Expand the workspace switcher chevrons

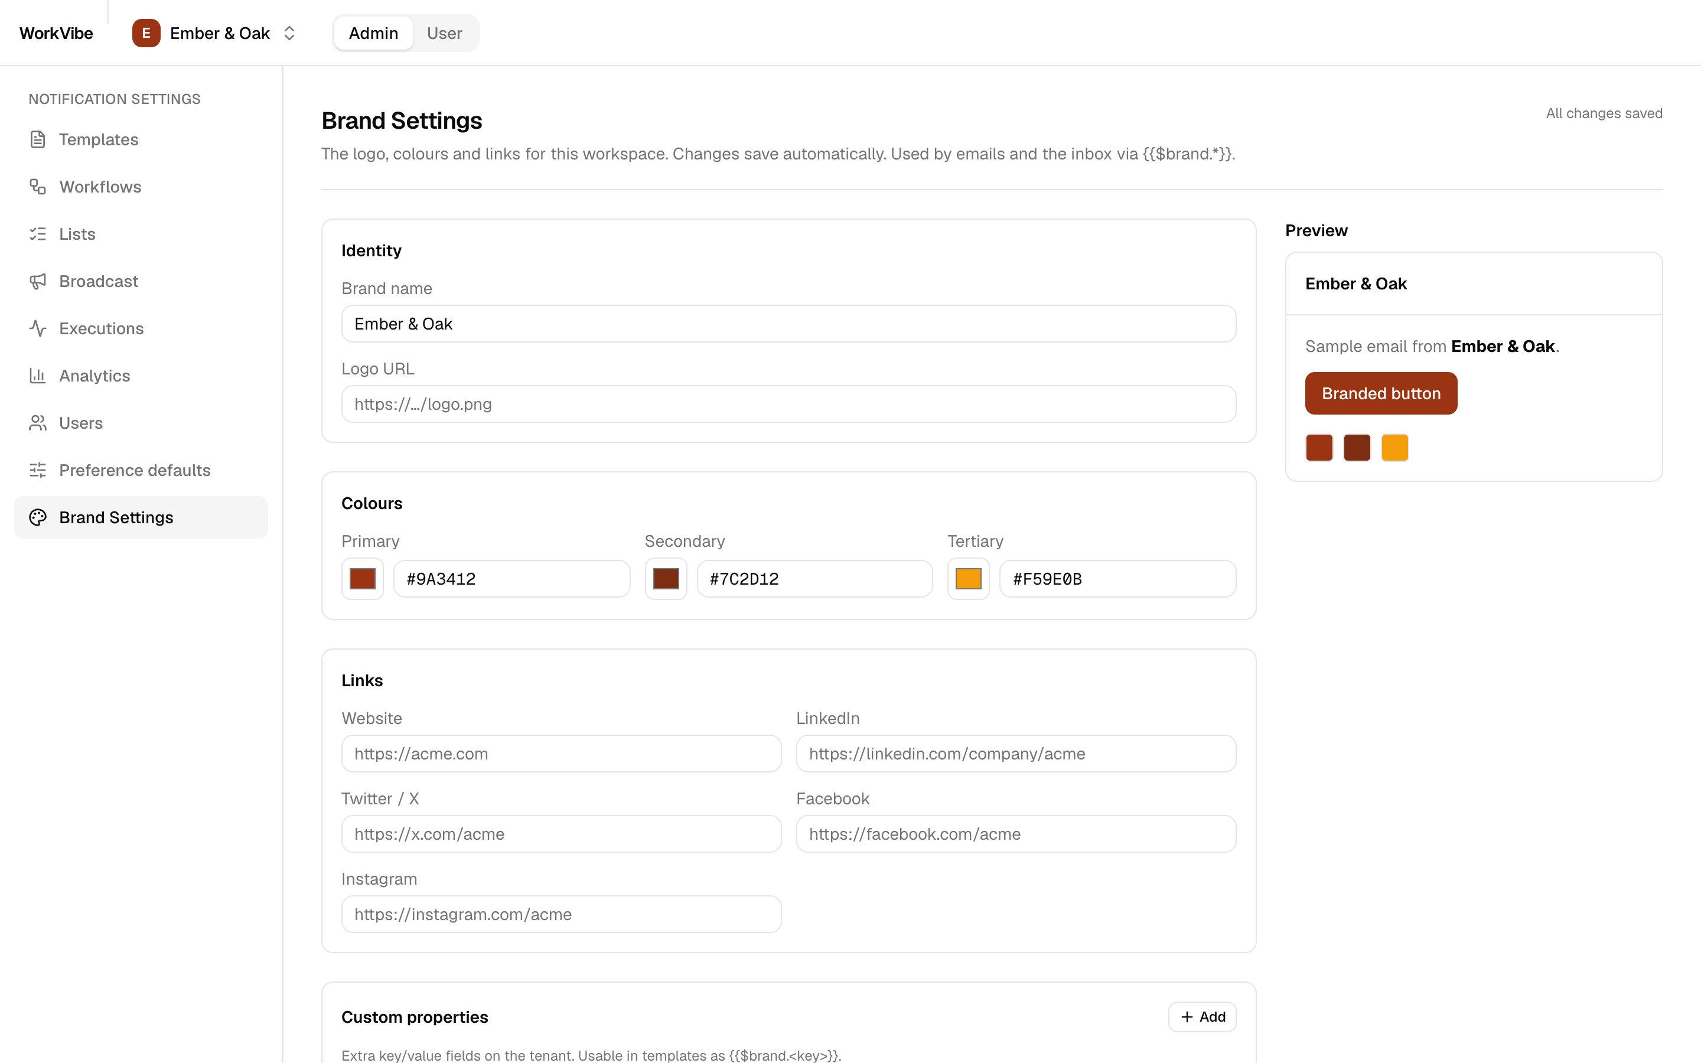(x=289, y=33)
